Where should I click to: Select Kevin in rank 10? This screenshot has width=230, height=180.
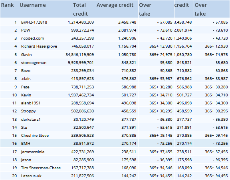pos(26,95)
